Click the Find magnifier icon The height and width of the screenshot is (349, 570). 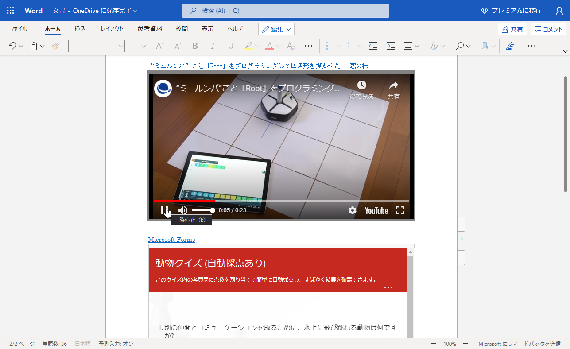pos(461,46)
